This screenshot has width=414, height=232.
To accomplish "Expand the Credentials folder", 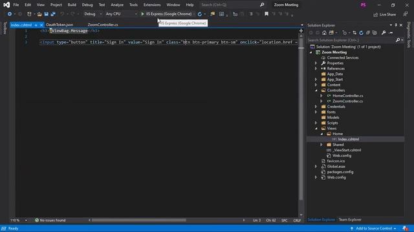I will pos(316,106).
